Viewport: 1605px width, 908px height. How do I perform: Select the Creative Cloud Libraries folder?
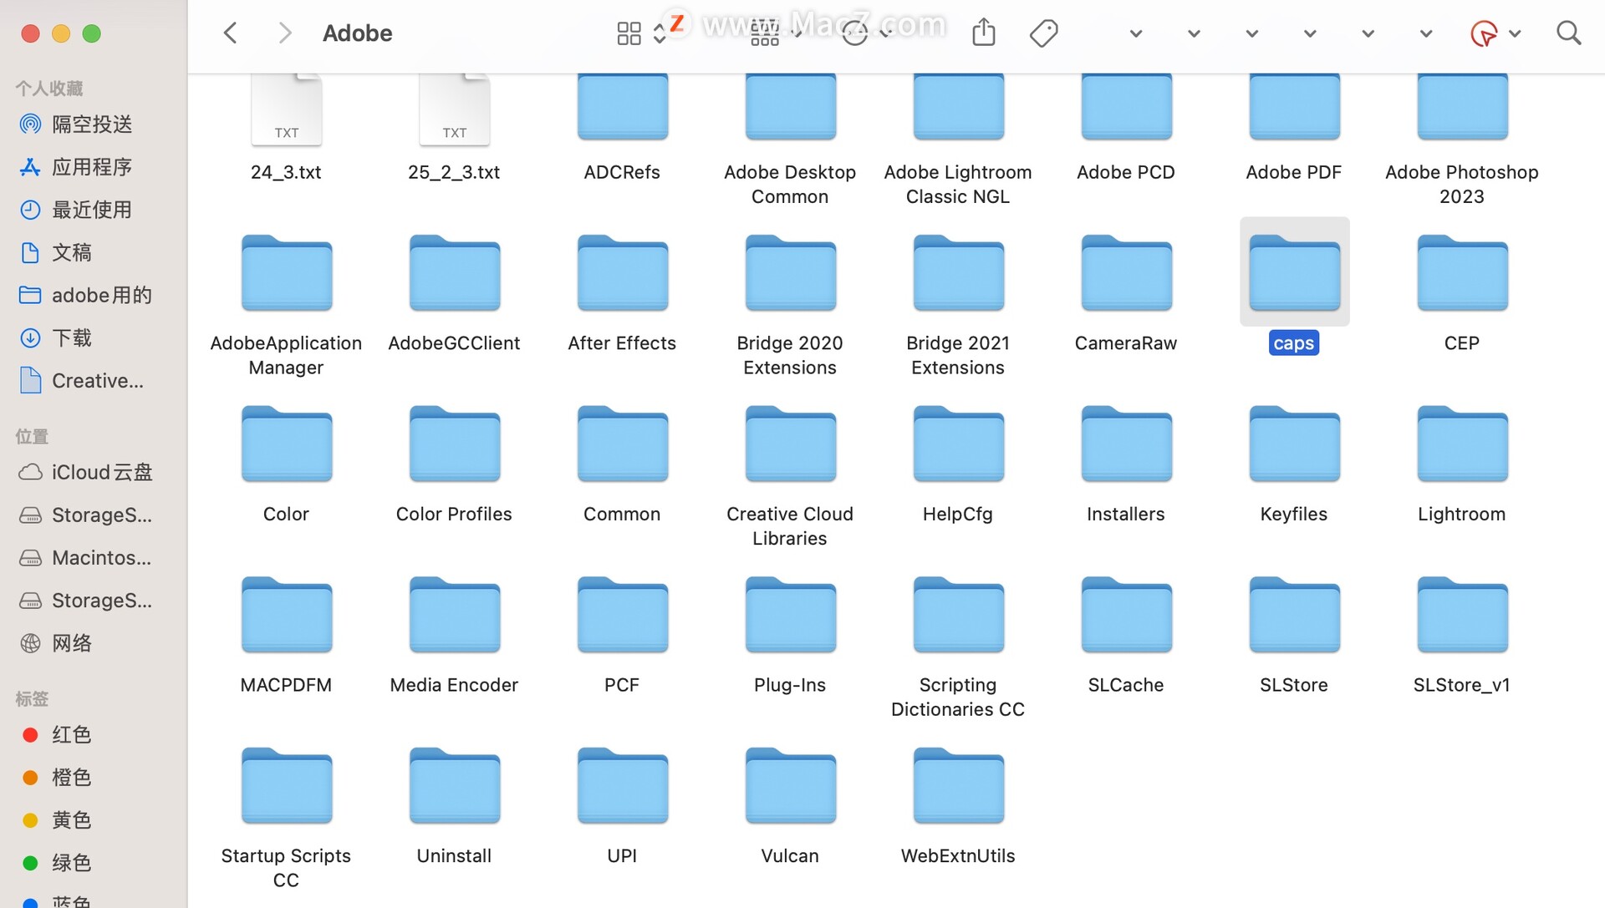tap(790, 444)
